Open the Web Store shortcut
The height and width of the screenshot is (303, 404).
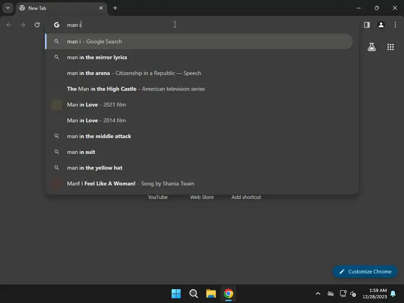click(202, 197)
